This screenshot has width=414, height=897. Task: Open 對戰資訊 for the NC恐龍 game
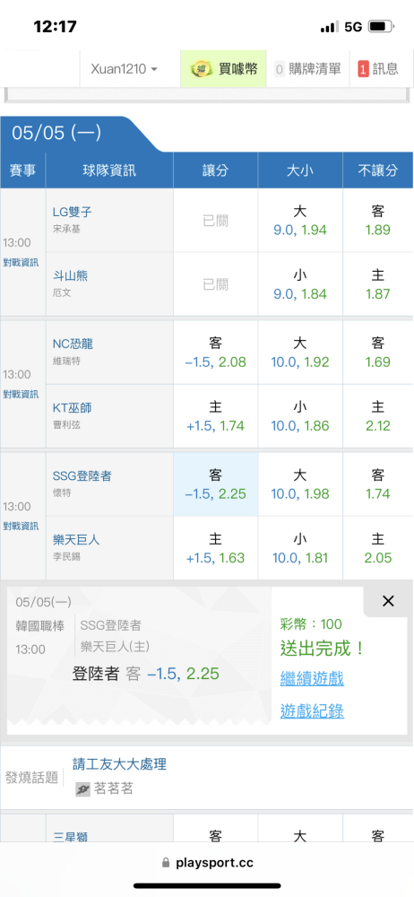tap(21, 394)
